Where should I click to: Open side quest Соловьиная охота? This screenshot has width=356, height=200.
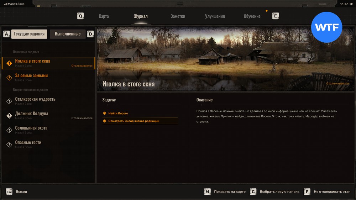31,128
